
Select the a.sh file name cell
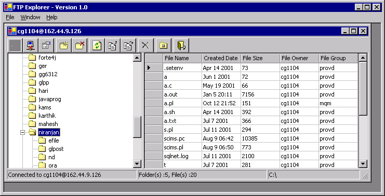pos(182,112)
